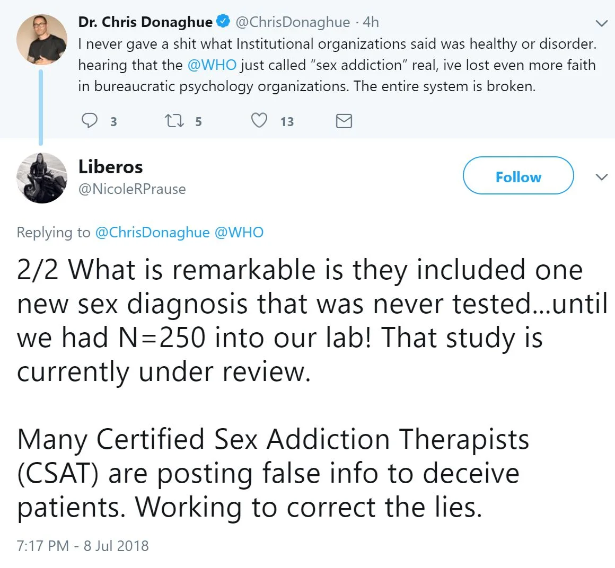Expand options chevron on Donaghue's tweet

point(601,23)
